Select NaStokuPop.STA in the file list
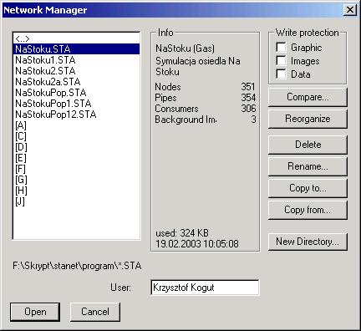 coord(77,93)
